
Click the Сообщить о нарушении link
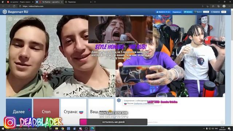pyautogui.click(x=144, y=103)
